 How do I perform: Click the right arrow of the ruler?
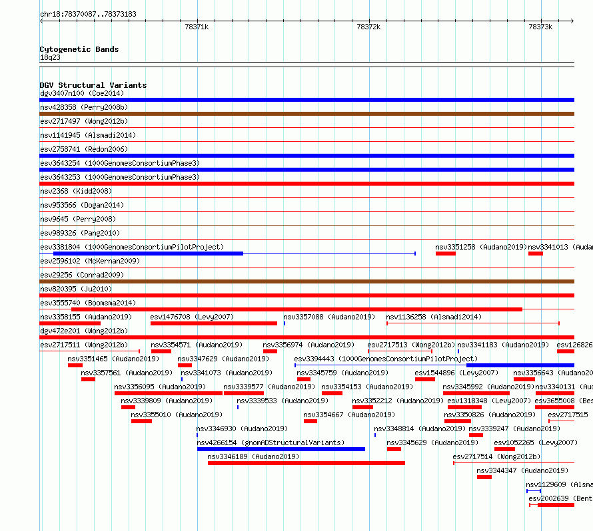(x=572, y=21)
